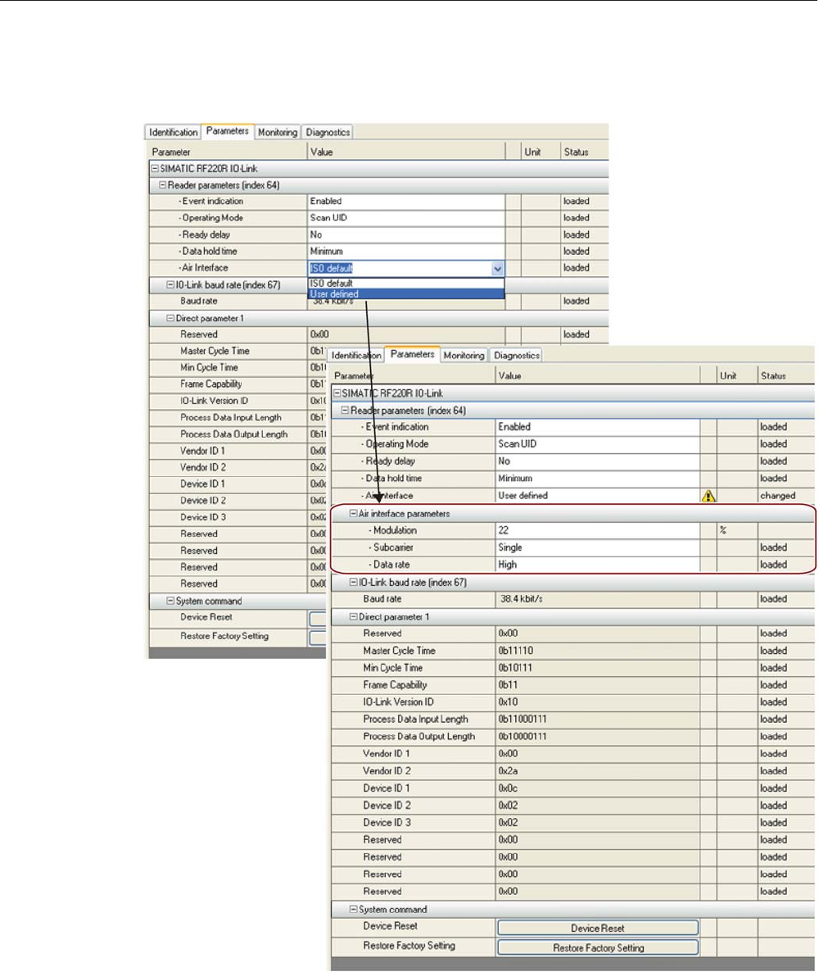This screenshot has height=972, width=819.
Task: Collapse SIMATIC RF220R IO-Link node in back window
Action: point(155,168)
